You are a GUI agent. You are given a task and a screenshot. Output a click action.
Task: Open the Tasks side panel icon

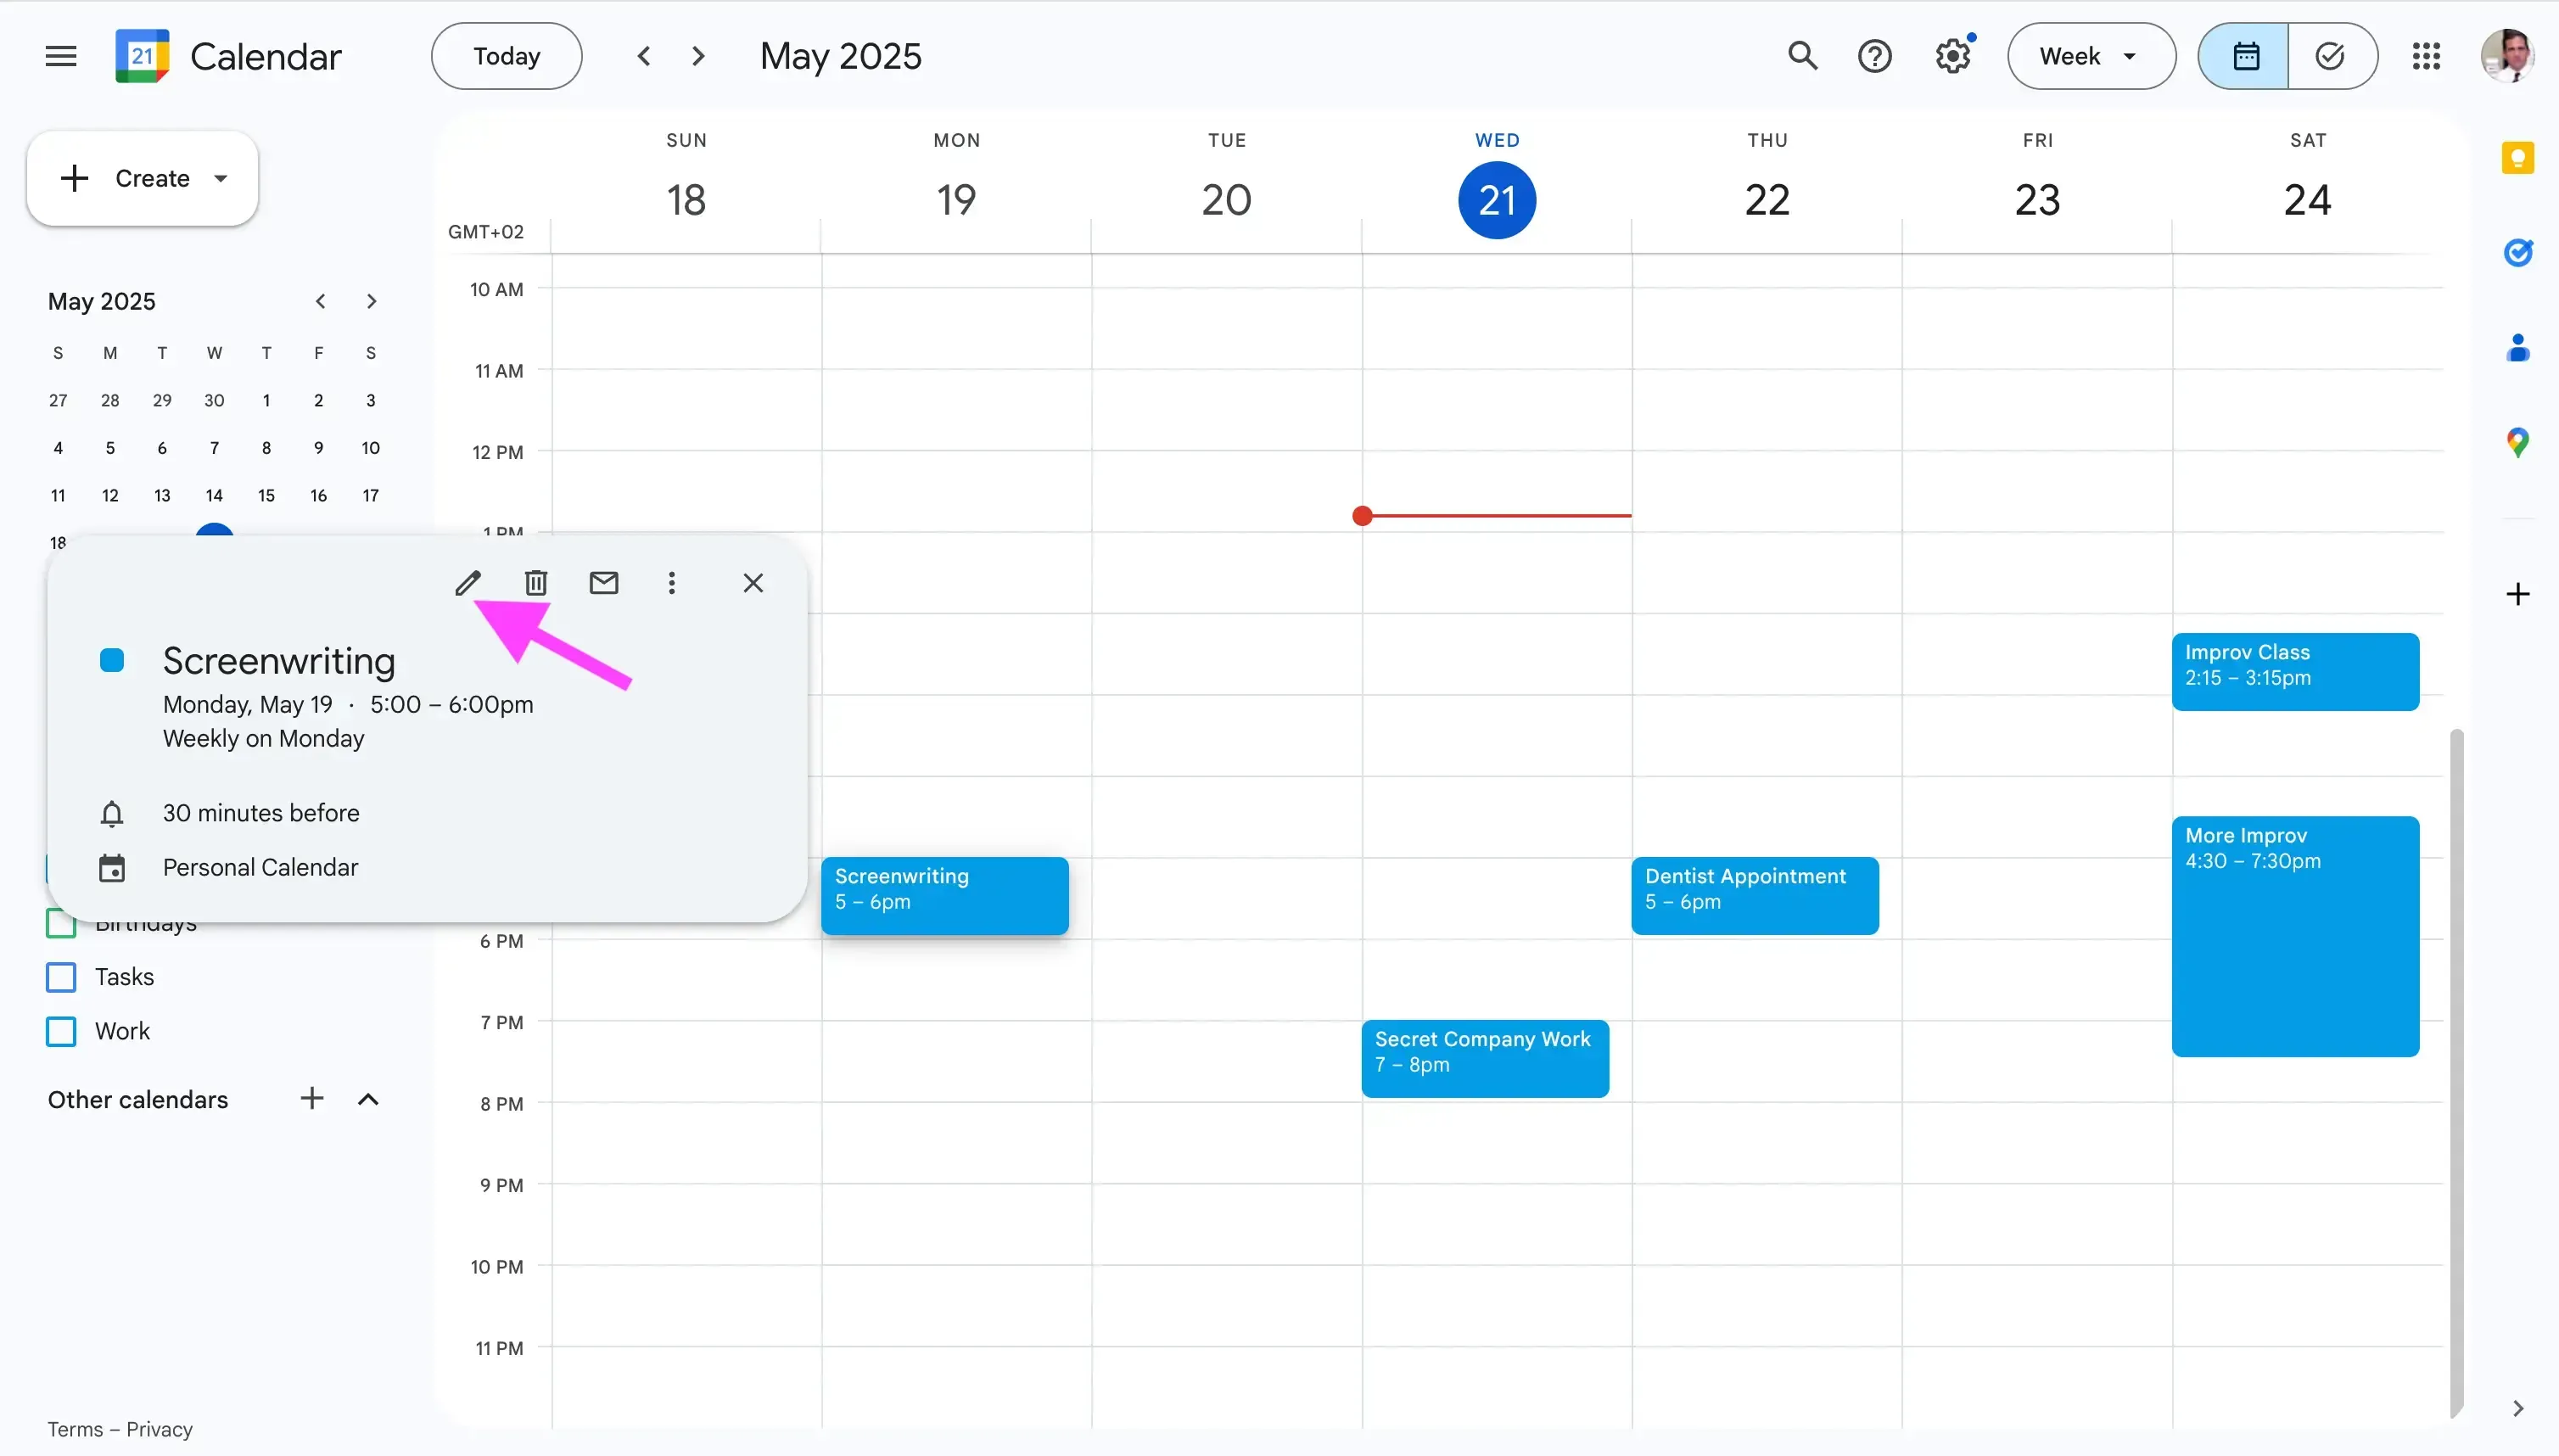pos(2518,252)
